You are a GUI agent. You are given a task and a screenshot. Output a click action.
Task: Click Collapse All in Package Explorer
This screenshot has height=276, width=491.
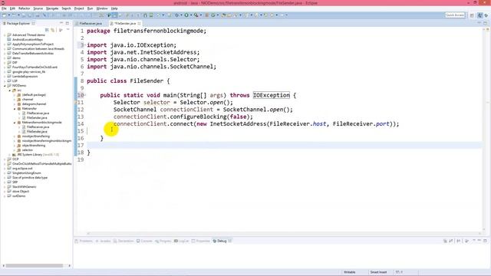[x=47, y=30]
